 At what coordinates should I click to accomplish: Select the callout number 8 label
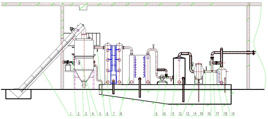pyautogui.click(x=121, y=114)
